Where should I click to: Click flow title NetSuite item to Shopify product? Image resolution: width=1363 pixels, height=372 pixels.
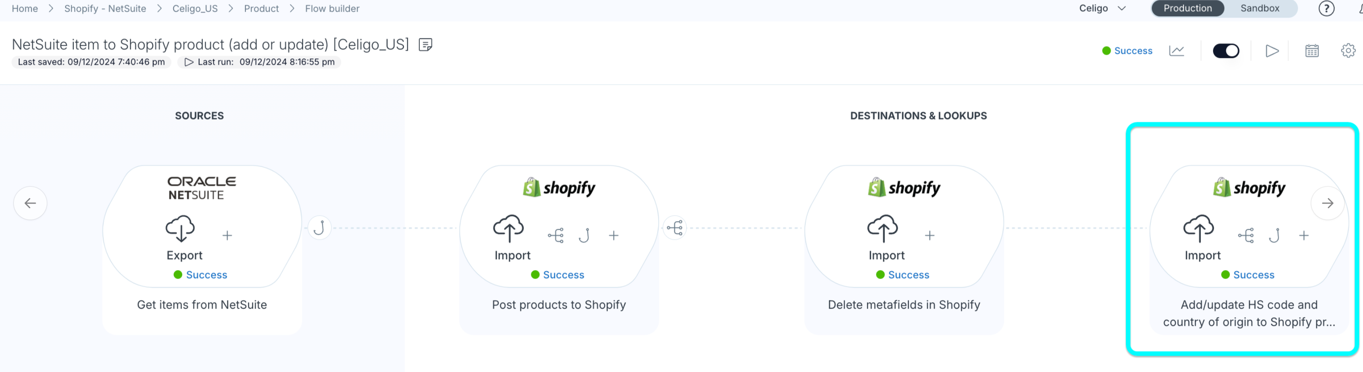210,45
